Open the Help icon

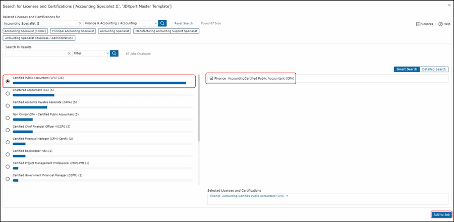[440, 24]
